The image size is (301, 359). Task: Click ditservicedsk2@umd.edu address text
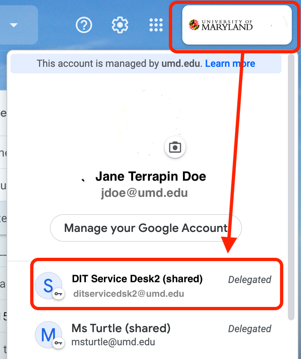point(129,293)
